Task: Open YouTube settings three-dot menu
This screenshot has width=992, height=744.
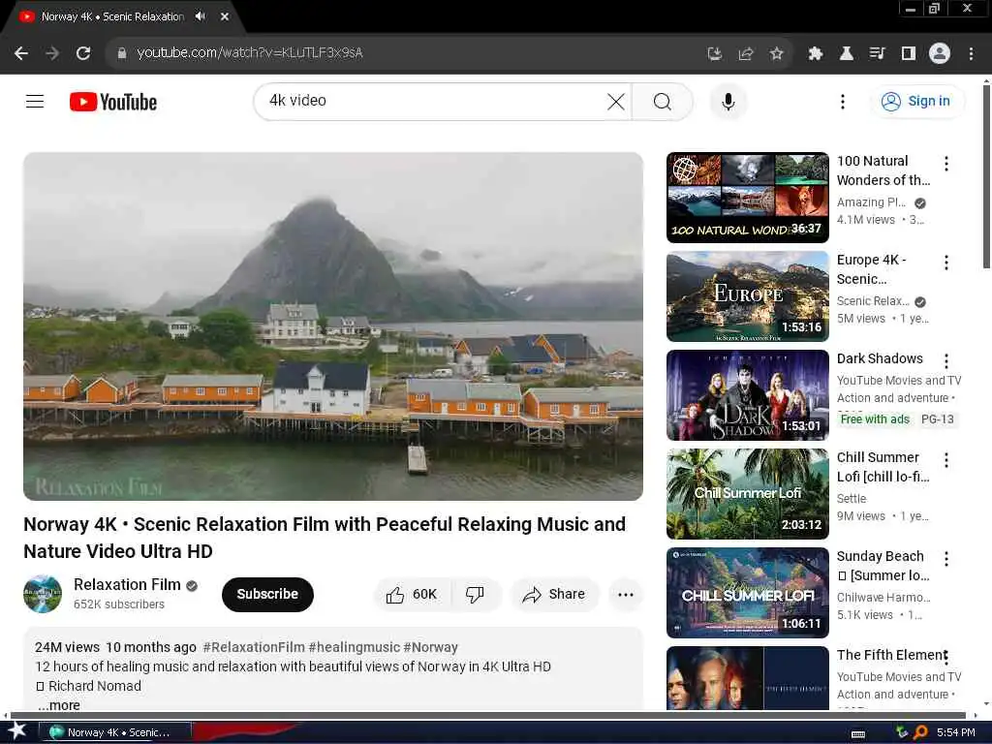Action: [842, 101]
